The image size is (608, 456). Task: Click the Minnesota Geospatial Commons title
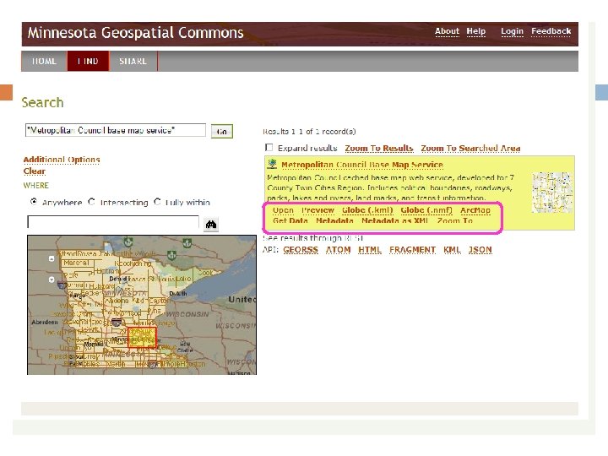[x=135, y=33]
